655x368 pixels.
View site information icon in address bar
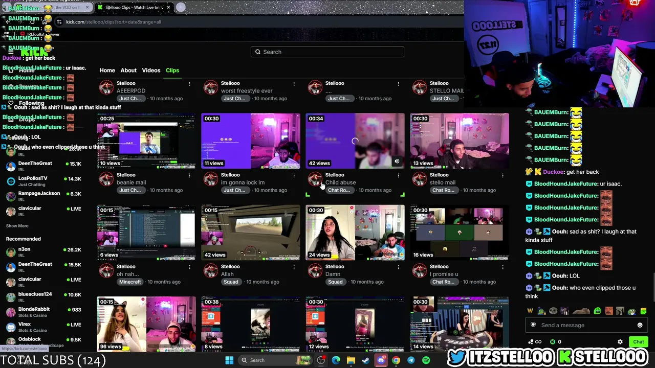tap(59, 22)
